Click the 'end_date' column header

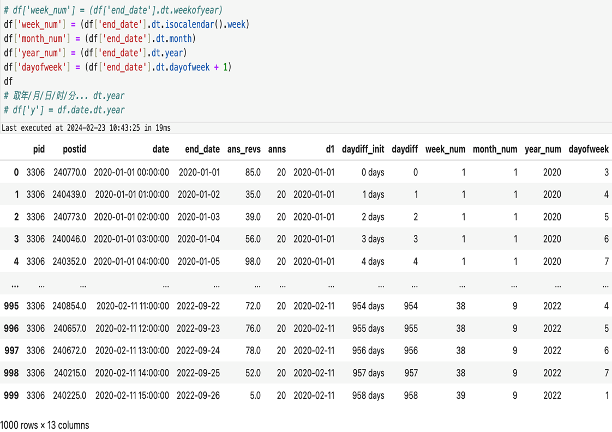(x=202, y=149)
